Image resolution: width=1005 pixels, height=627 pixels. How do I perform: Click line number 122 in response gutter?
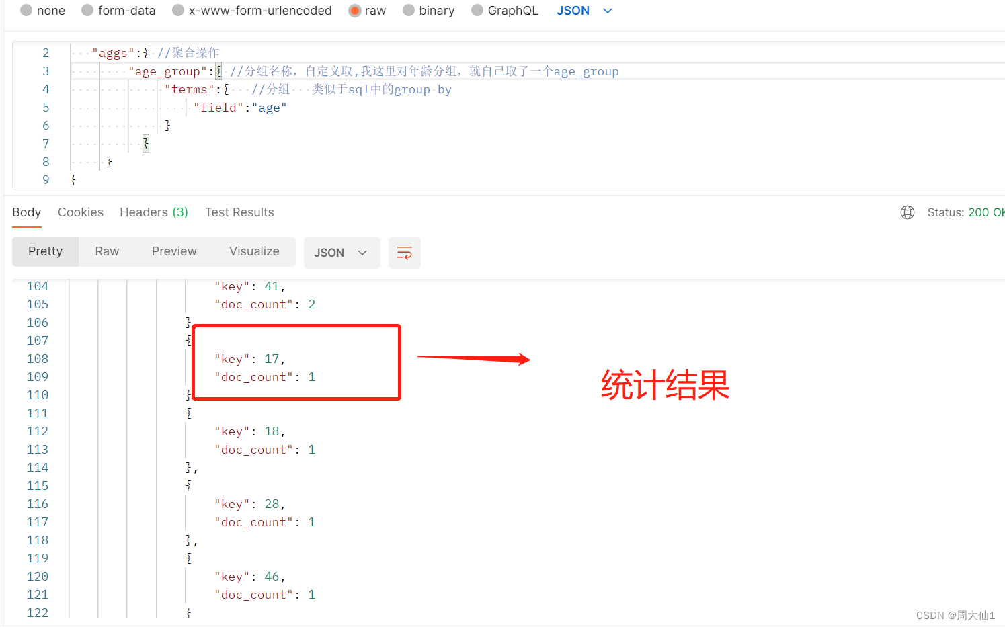click(x=38, y=613)
